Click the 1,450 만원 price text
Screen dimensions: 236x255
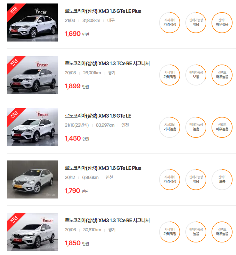77,138
